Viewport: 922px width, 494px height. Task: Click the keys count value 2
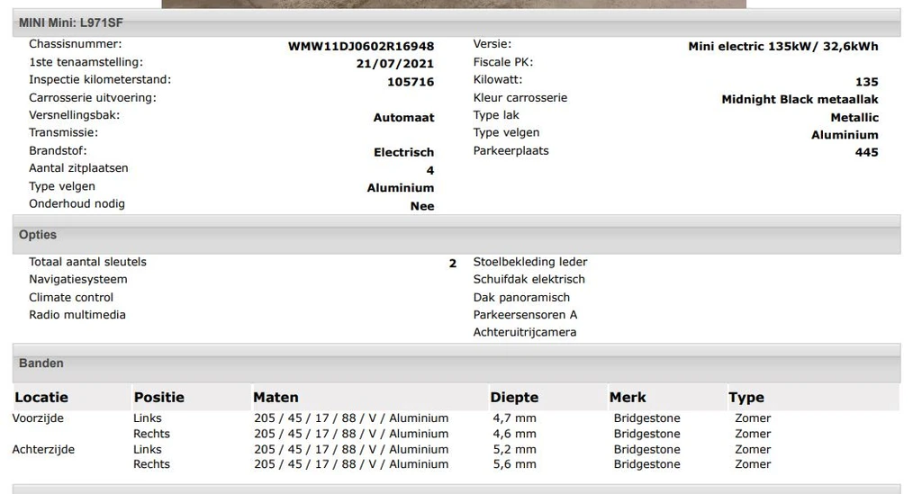pyautogui.click(x=453, y=264)
